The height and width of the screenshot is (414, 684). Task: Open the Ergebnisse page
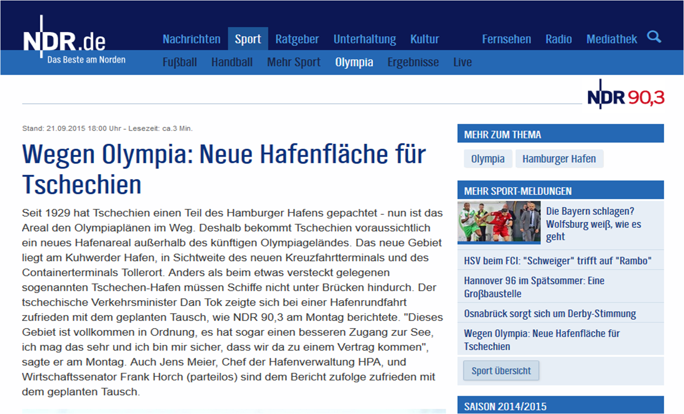pos(413,62)
